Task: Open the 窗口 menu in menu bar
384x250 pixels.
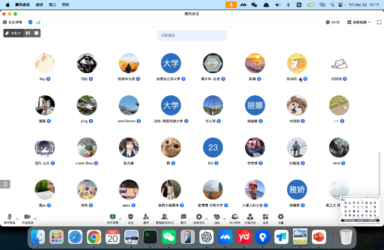Action: click(52, 4)
